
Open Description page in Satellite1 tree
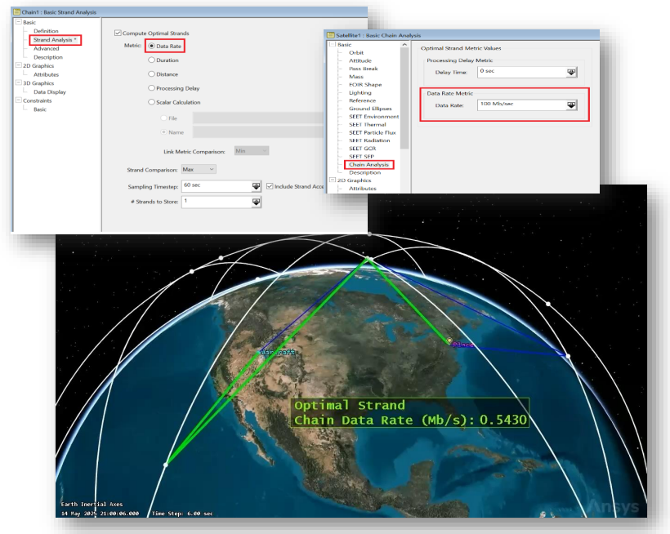pyautogui.click(x=364, y=172)
